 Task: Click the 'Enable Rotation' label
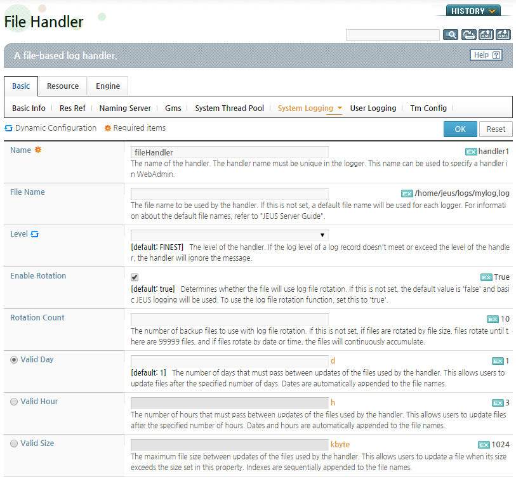38,276
